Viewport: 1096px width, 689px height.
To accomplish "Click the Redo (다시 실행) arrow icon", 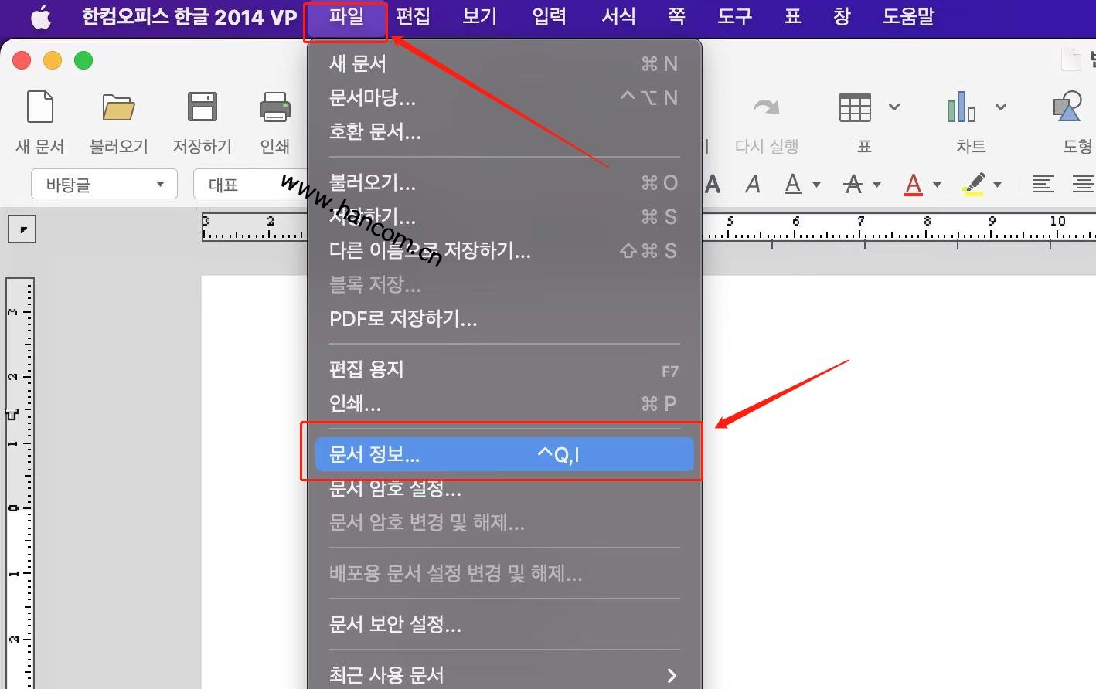I will (x=766, y=107).
